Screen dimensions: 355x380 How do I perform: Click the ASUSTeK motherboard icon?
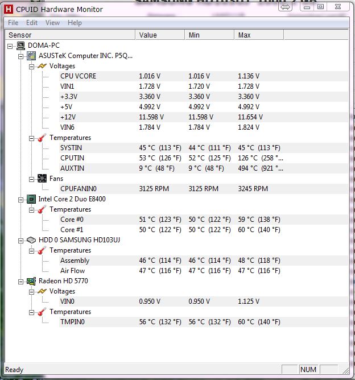pyautogui.click(x=31, y=56)
